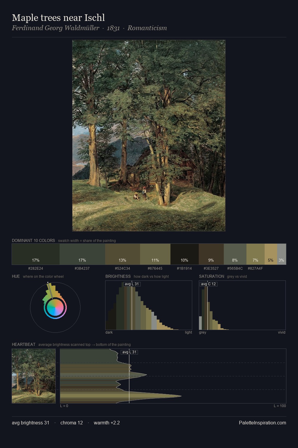
Task: Click the BRIGHTNESS section heading
Action: (118, 276)
